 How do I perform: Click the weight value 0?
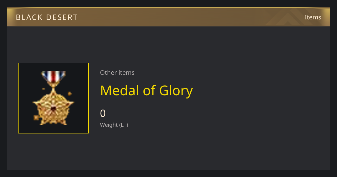(103, 114)
